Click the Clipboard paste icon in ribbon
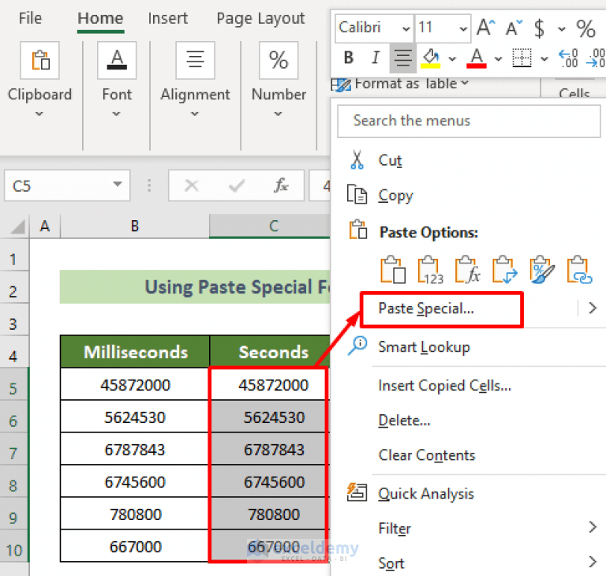Screen dimensions: 606x576 (x=39, y=60)
